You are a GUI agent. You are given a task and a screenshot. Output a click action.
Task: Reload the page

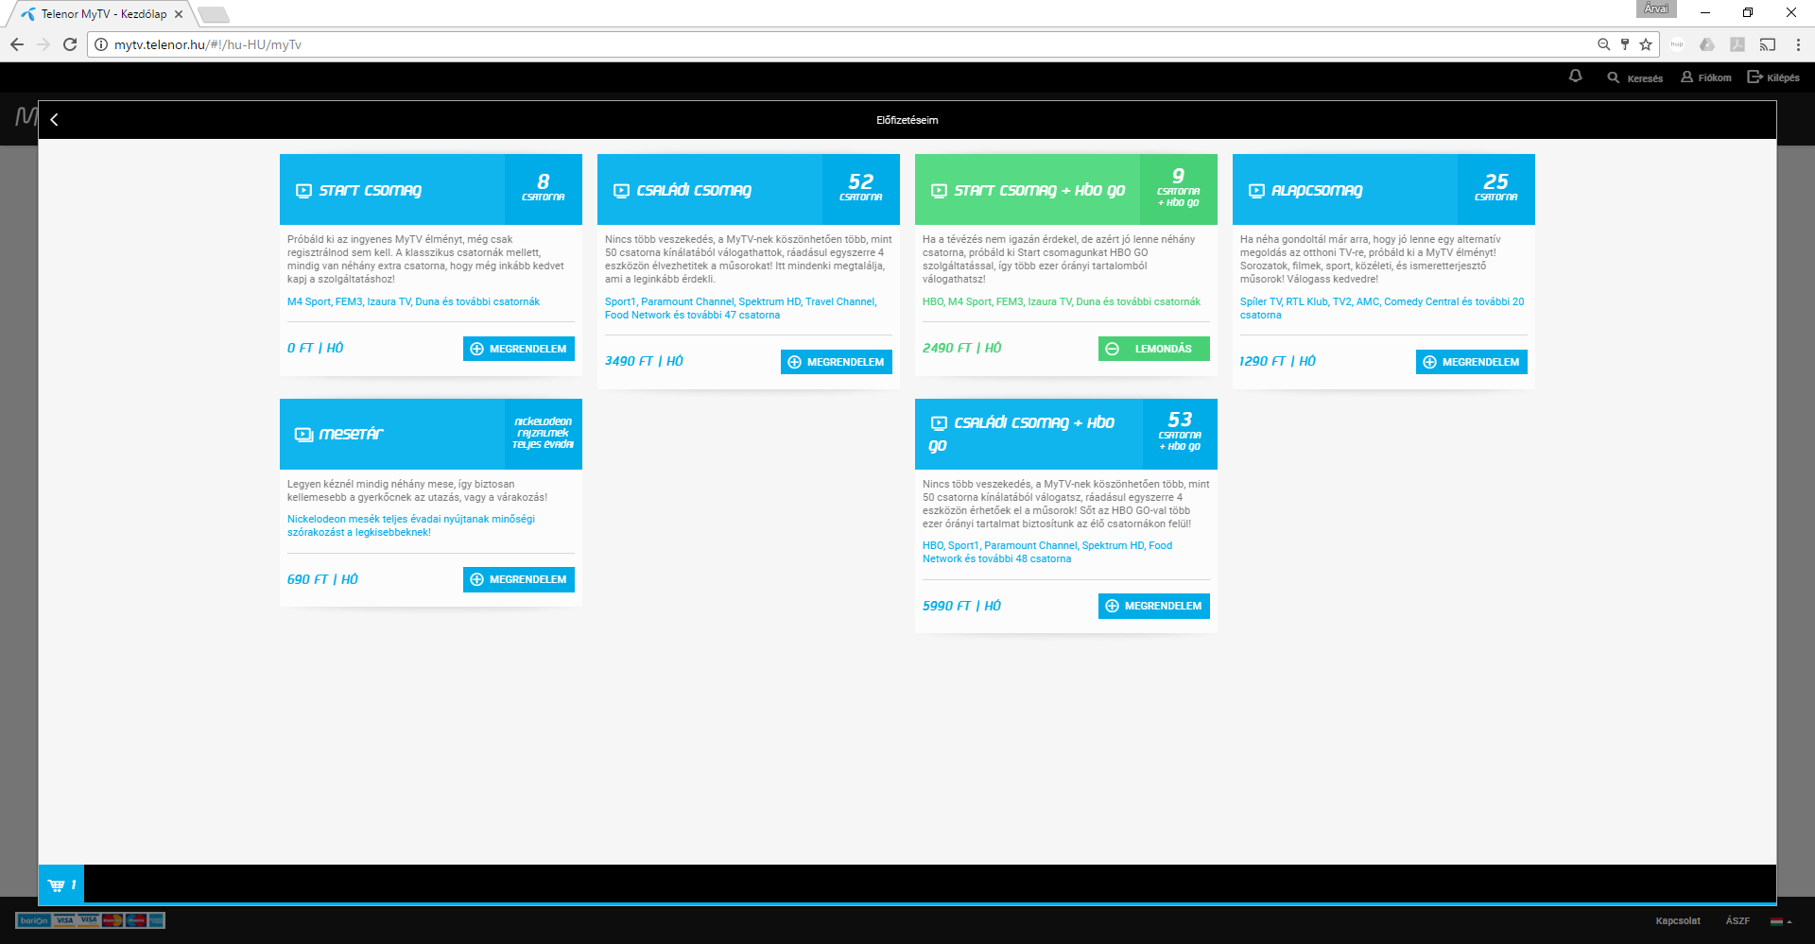[70, 44]
